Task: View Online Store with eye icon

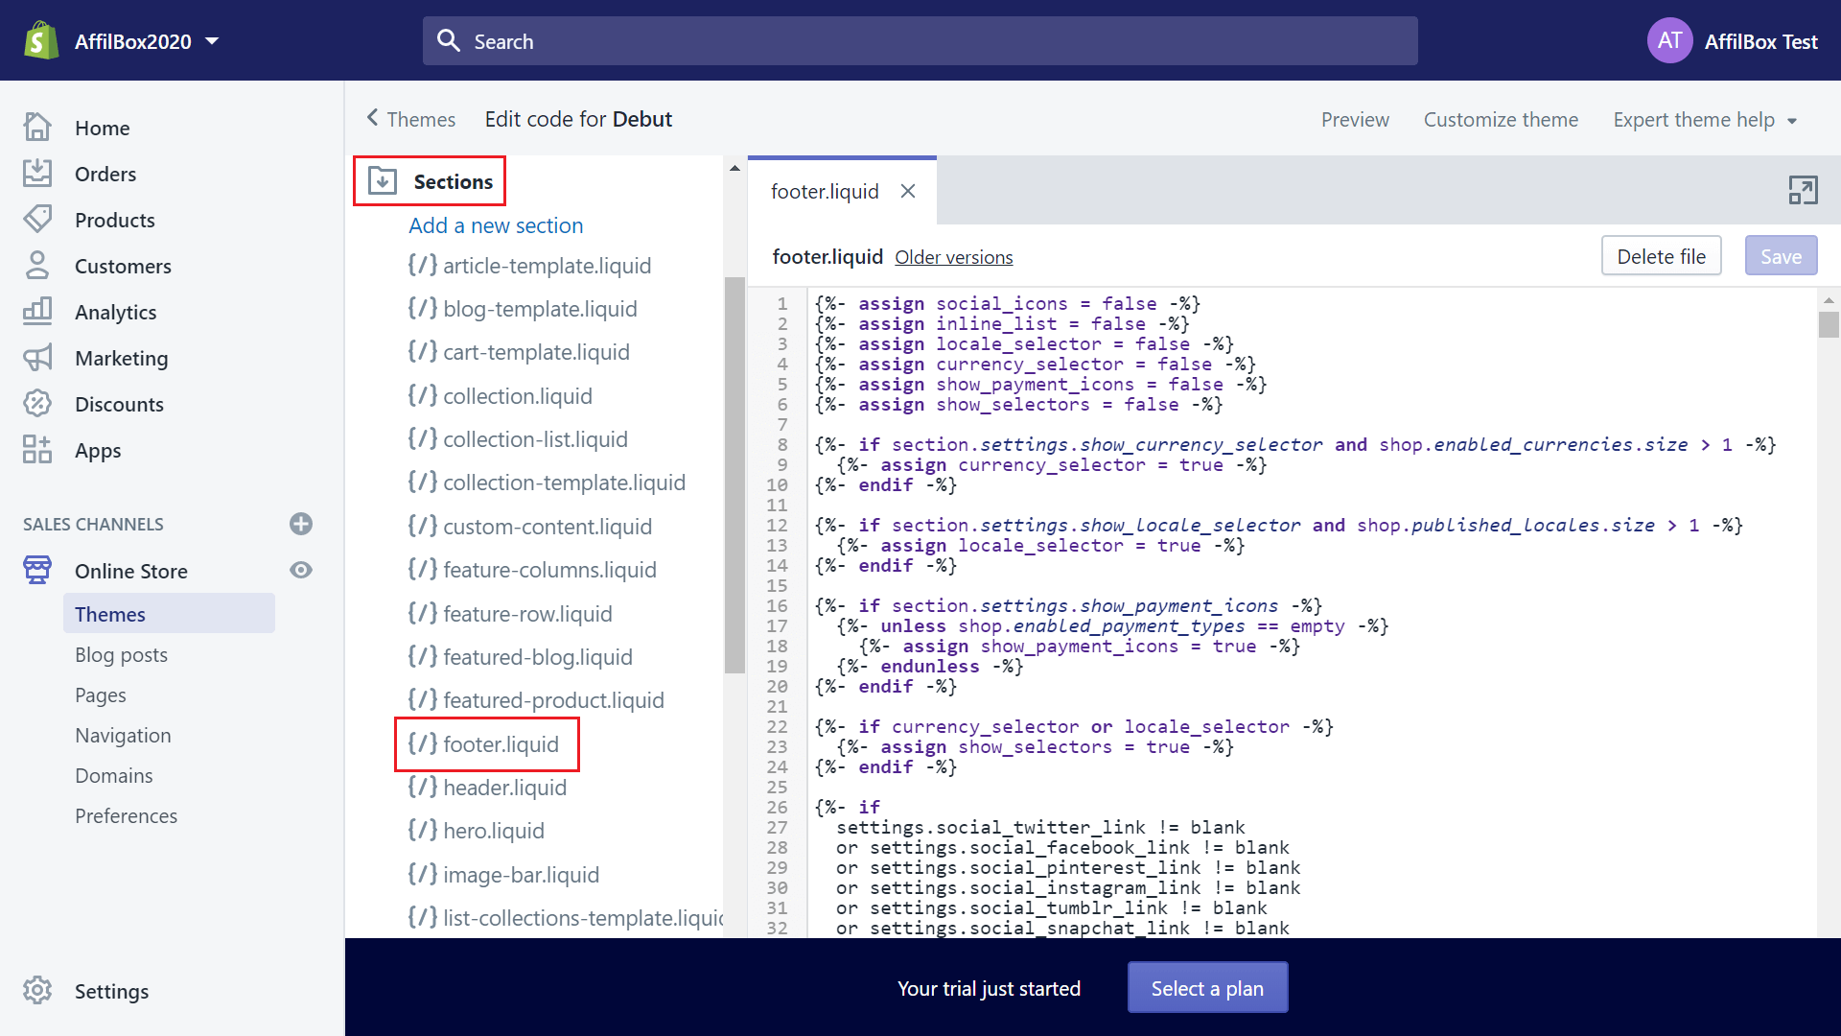Action: tap(301, 570)
